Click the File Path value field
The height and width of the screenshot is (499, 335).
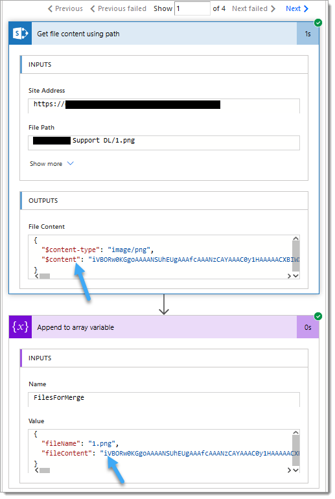(x=164, y=143)
